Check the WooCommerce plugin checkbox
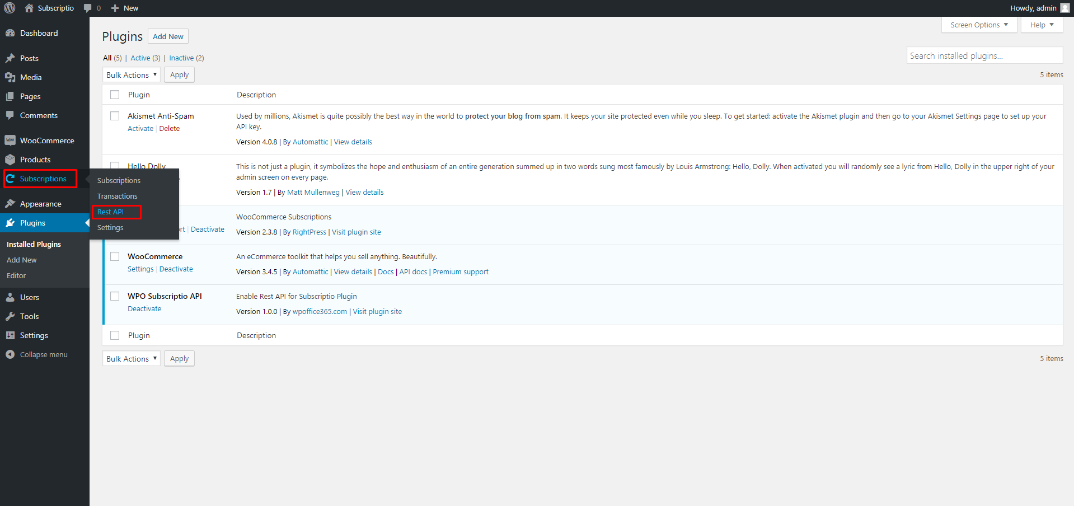 pos(115,256)
